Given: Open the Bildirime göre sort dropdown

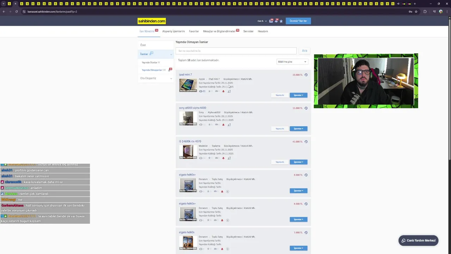Looking at the screenshot, I should (x=292, y=62).
